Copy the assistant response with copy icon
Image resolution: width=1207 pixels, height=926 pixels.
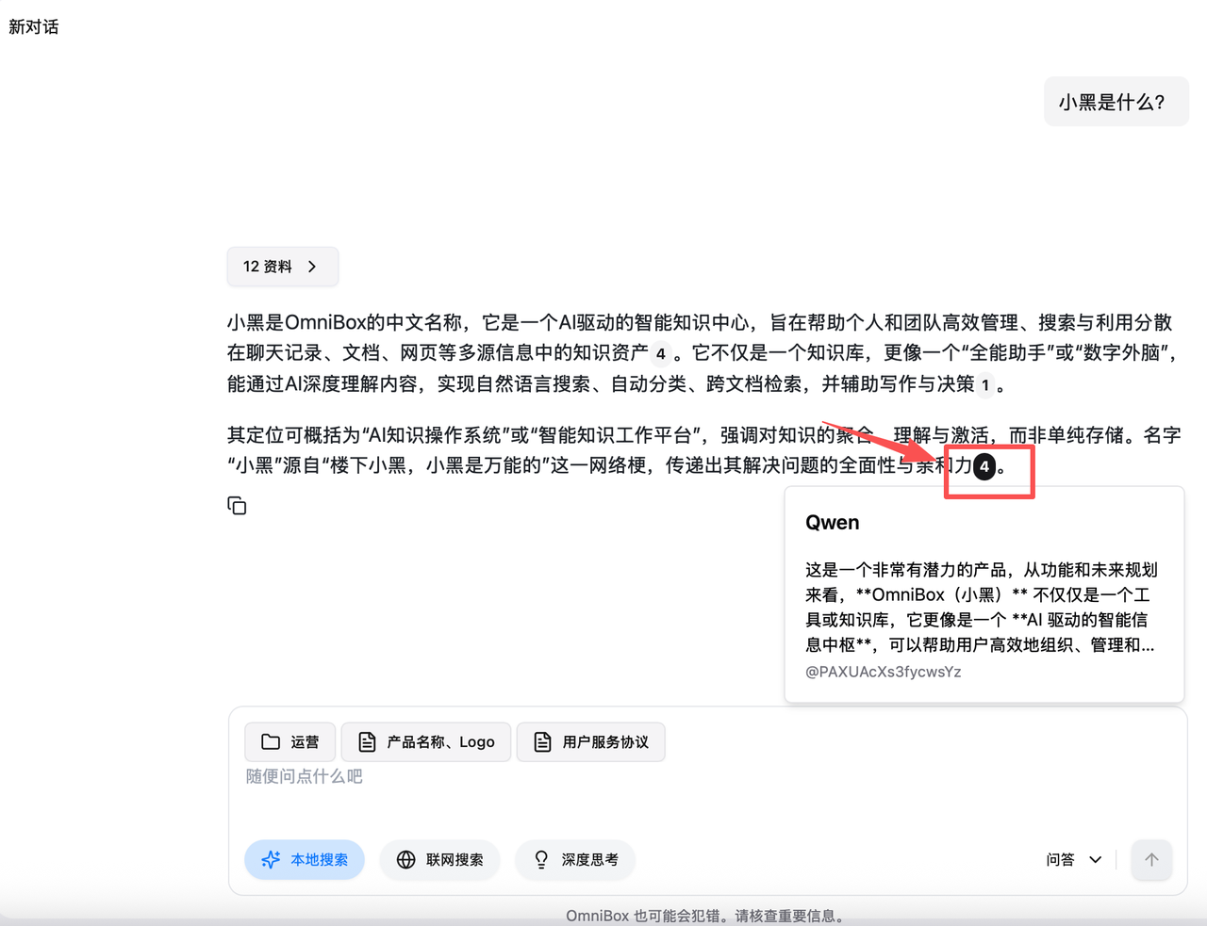click(237, 506)
